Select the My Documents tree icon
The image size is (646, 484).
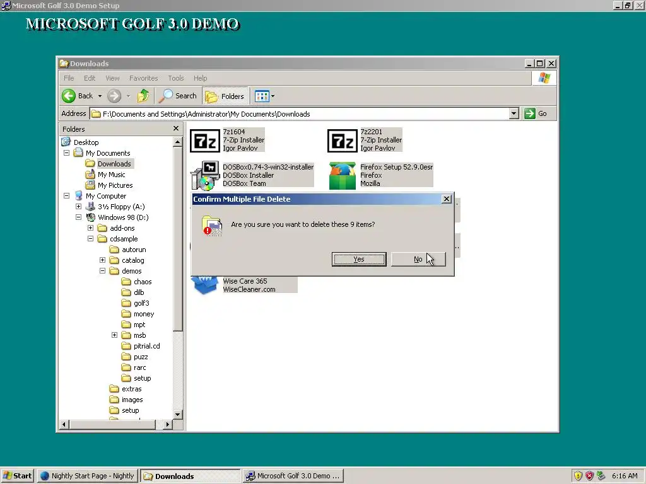click(x=78, y=153)
